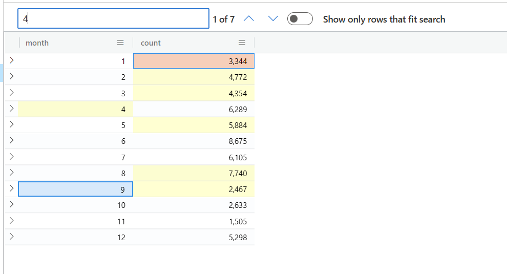The height and width of the screenshot is (274, 507).
Task: Select the highlighted month 4 cell
Action: (75, 109)
